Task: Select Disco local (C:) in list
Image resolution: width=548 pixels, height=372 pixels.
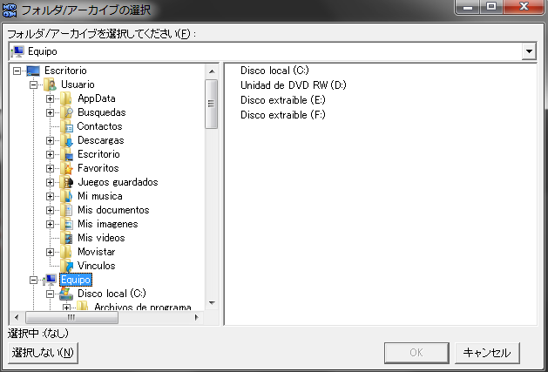Action: click(x=274, y=71)
